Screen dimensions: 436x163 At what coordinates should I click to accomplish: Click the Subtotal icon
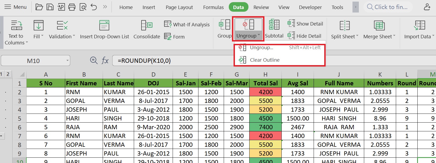click(274, 25)
